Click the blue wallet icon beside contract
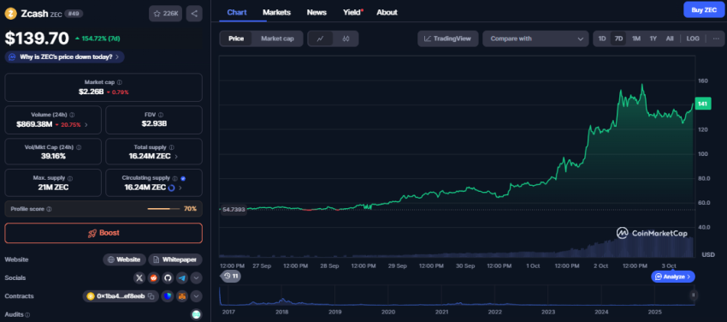727x322 pixels. click(168, 296)
